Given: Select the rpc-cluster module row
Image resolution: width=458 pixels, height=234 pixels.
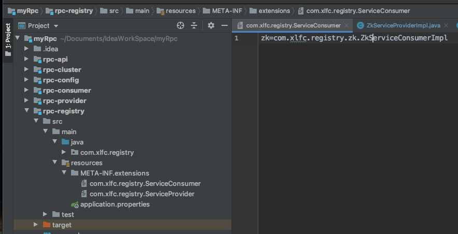Looking at the screenshot, I should click(122, 70).
